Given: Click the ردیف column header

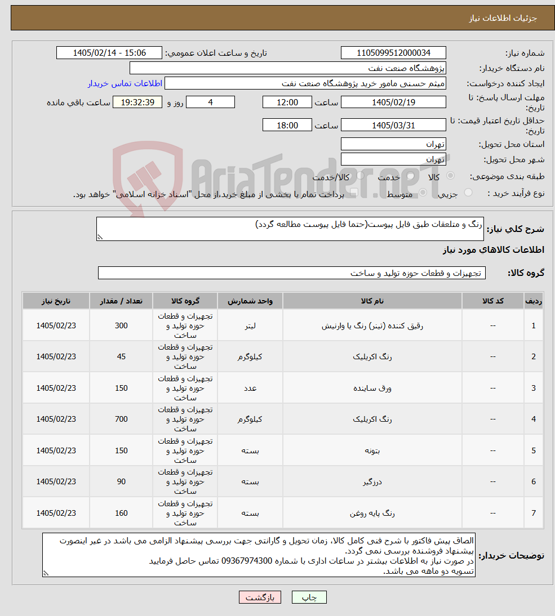Looking at the screenshot, I should (534, 301).
